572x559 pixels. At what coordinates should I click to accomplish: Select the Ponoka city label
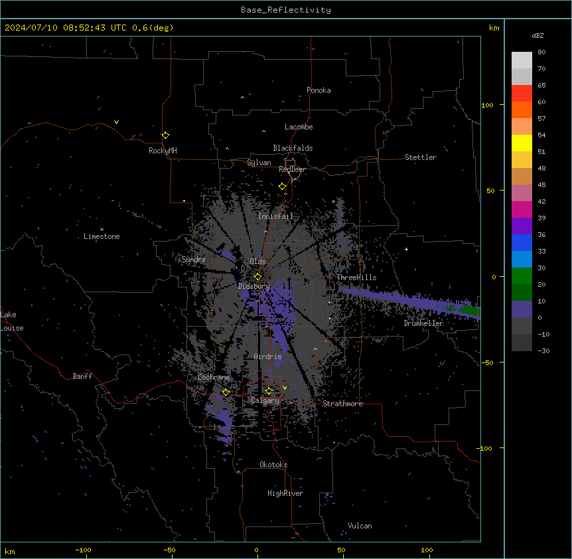click(319, 90)
